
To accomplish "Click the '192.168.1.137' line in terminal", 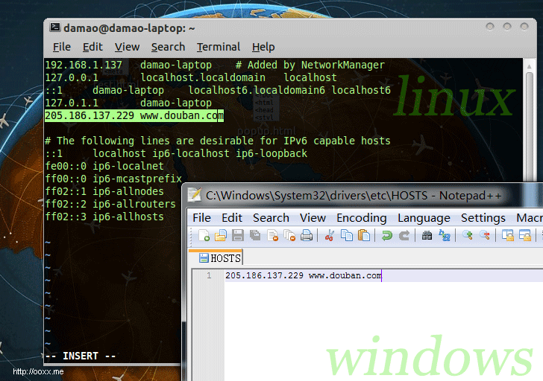I will click(x=215, y=65).
